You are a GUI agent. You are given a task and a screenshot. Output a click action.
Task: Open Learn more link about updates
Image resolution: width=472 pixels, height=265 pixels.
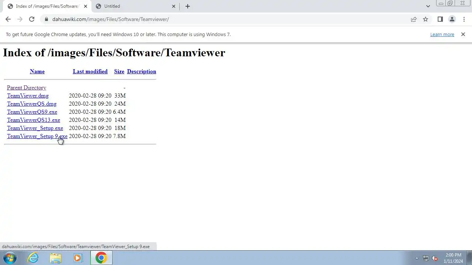[442, 34]
